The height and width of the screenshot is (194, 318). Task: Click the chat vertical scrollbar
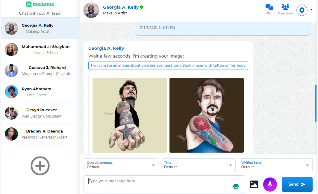pyautogui.click(x=316, y=103)
